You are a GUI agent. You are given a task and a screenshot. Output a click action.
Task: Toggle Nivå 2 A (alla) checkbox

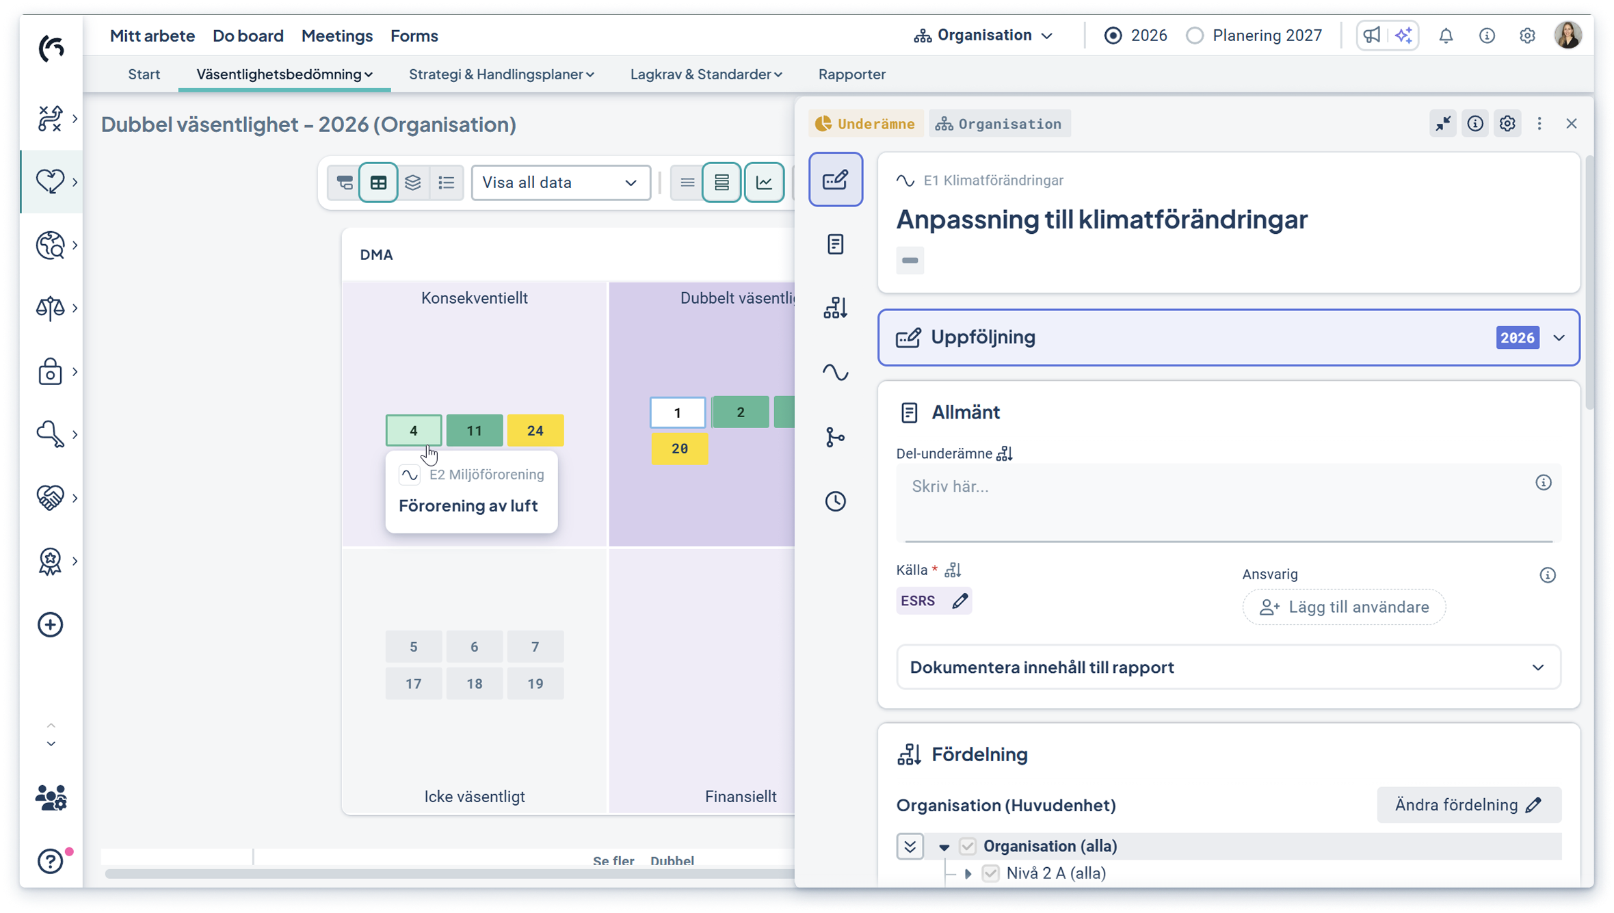(x=990, y=873)
